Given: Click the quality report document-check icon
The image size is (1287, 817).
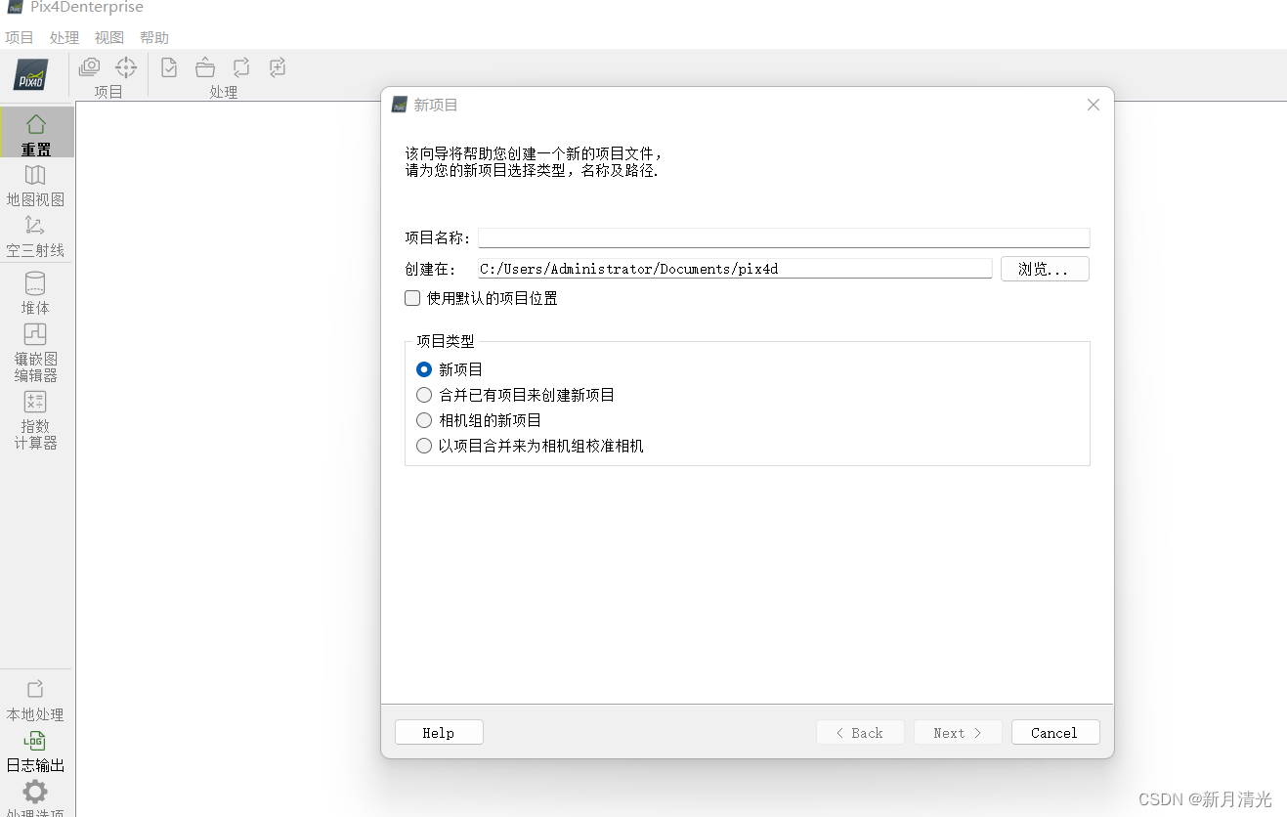Looking at the screenshot, I should [x=169, y=67].
